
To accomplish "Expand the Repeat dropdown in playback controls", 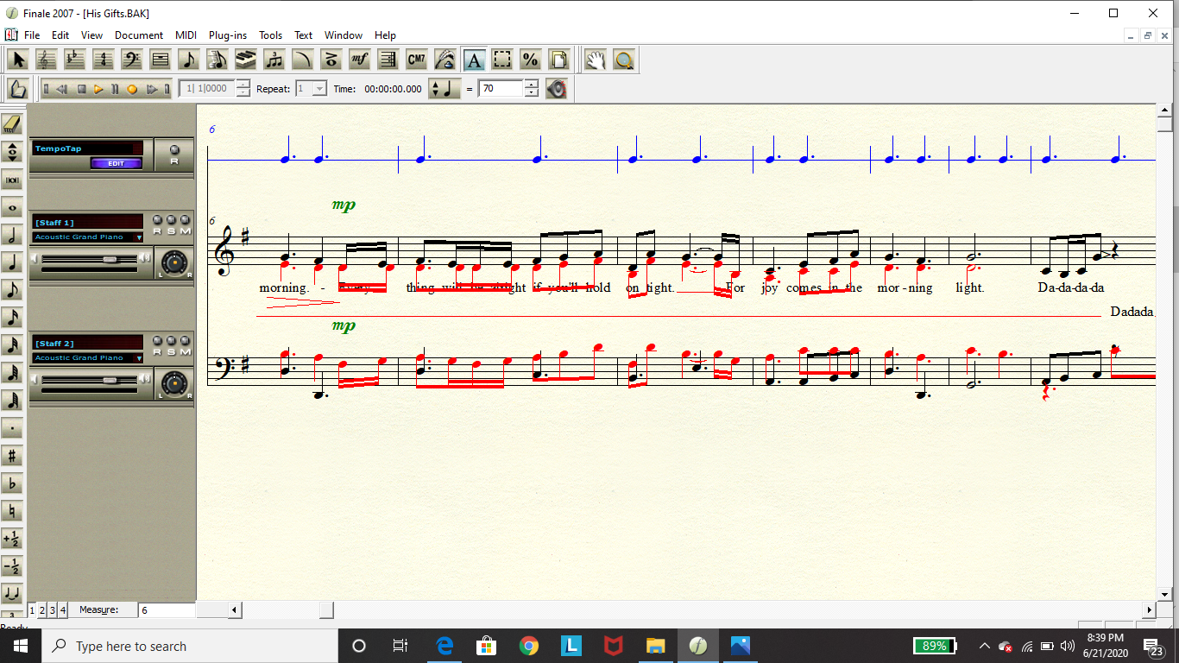I will [x=319, y=89].
